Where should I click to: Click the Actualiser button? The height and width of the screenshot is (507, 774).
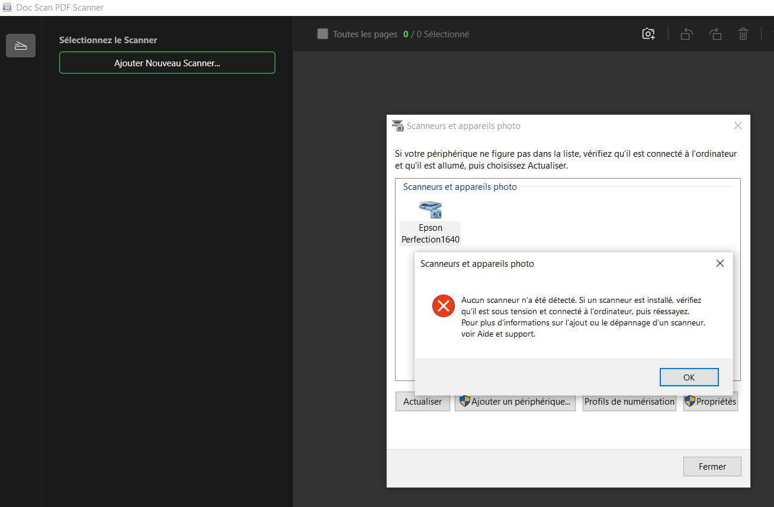[423, 401]
